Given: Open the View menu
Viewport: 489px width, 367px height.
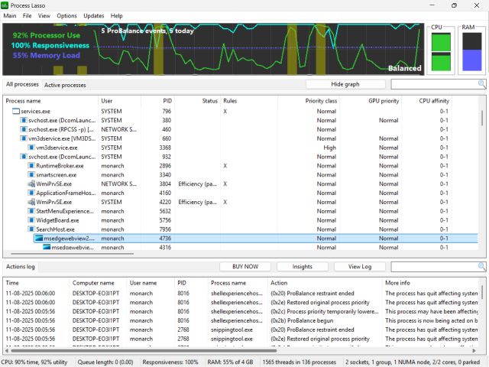Looking at the screenshot, I should (44, 15).
